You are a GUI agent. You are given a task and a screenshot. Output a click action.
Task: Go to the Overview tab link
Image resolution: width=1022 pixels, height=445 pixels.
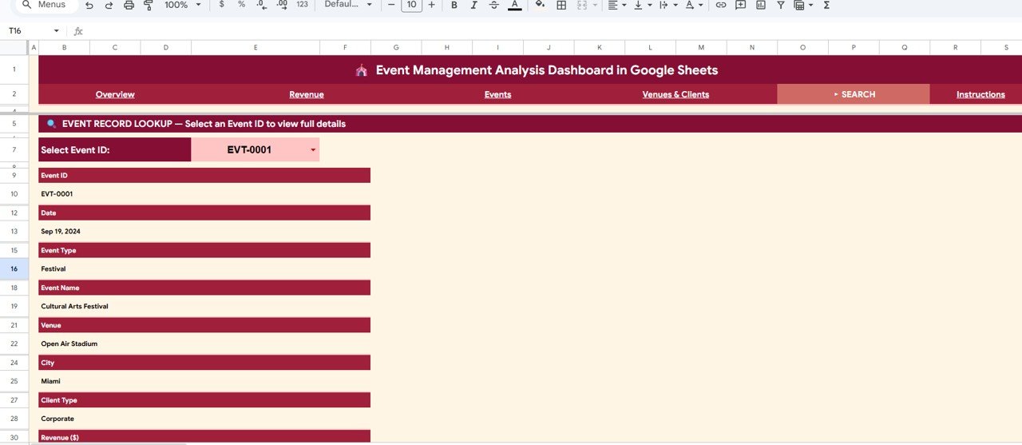click(115, 94)
